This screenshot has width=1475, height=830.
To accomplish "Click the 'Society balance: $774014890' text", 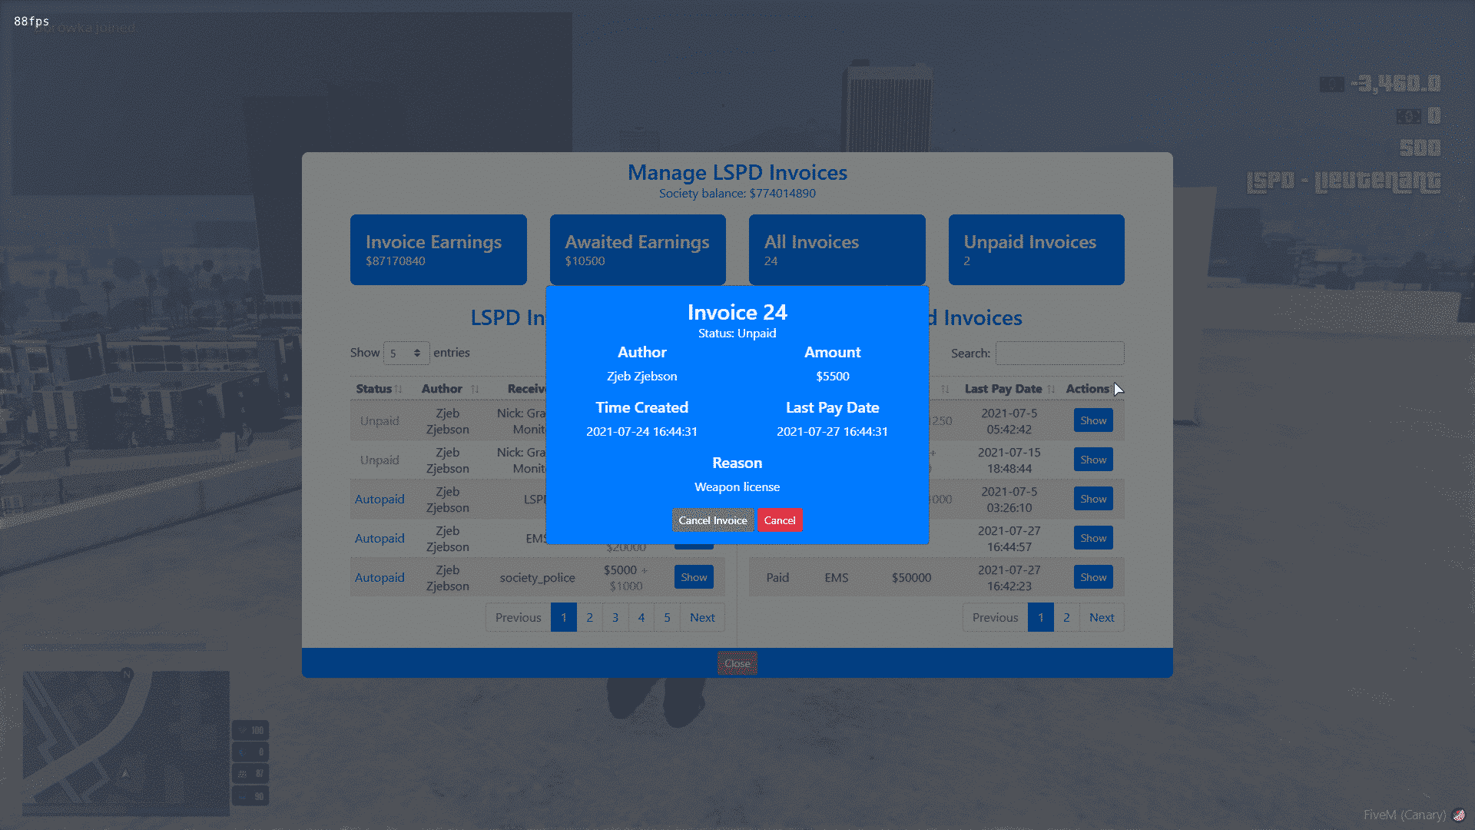I will 737,193.
